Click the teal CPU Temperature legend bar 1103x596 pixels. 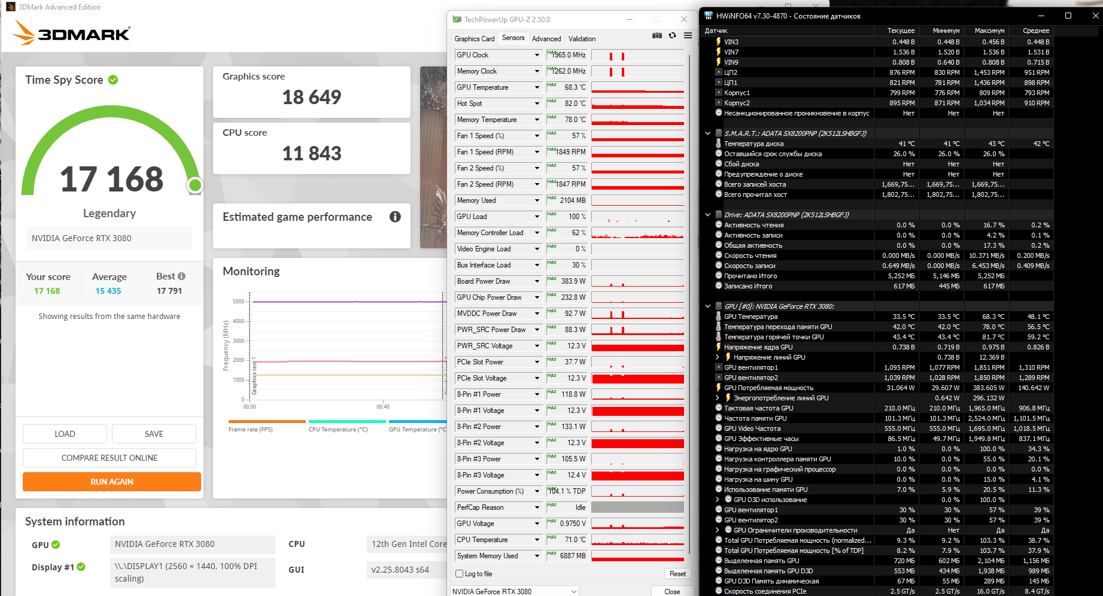347,422
